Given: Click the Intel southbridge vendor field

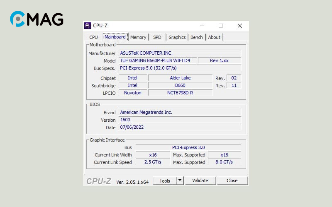Looking at the screenshot, I should [x=132, y=85].
